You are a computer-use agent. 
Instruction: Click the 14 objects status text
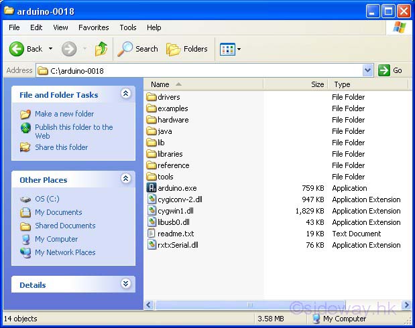[x=20, y=319]
